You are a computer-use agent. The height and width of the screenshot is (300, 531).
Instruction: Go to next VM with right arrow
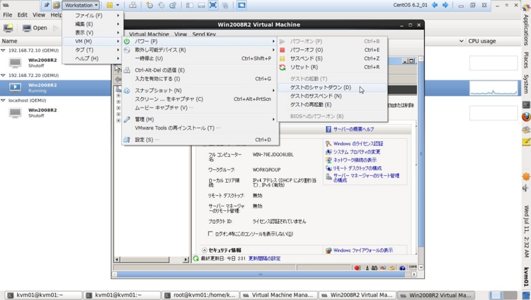(445, 5)
